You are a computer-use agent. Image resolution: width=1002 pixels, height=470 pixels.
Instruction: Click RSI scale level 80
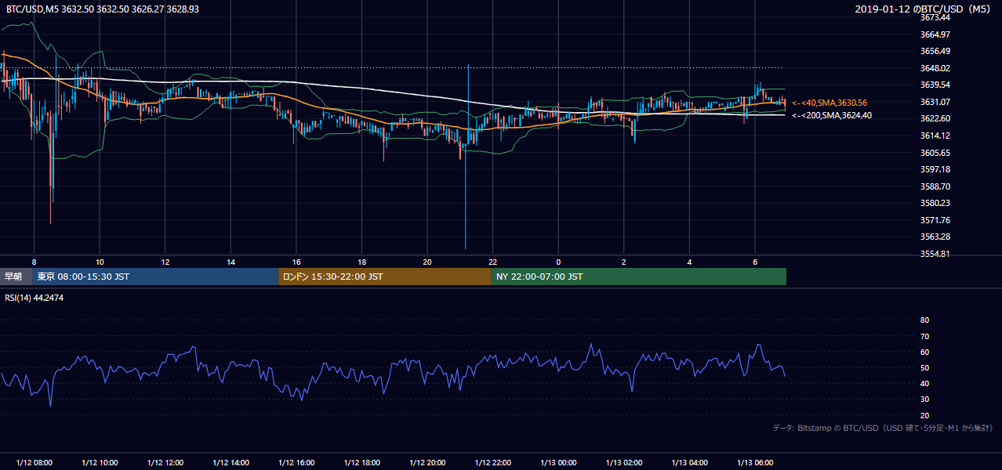coord(924,320)
